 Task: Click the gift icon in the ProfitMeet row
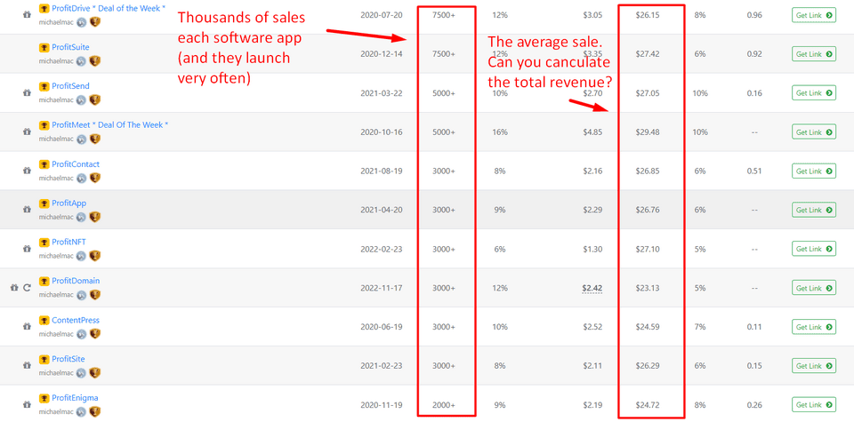point(27,131)
